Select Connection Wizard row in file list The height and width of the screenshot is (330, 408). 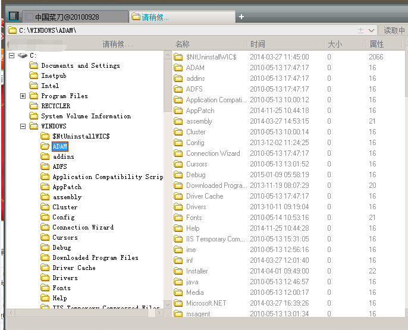pyautogui.click(x=288, y=153)
